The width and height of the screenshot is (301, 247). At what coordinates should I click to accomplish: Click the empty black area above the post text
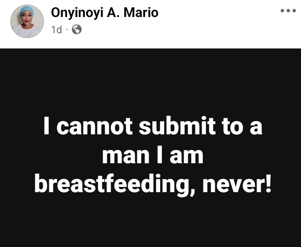(150, 81)
